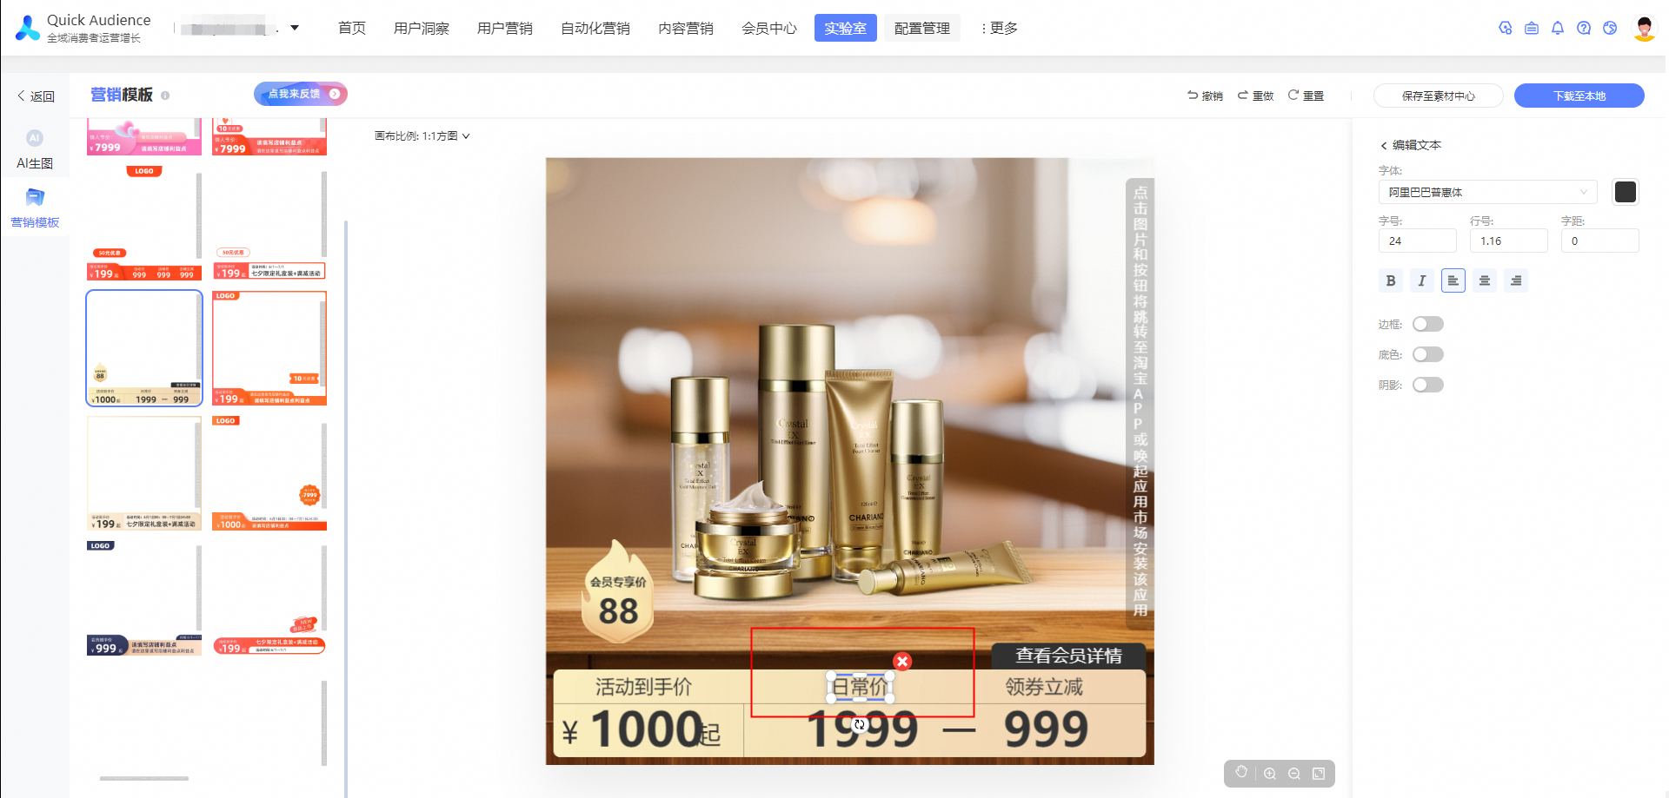The height and width of the screenshot is (798, 1669).
Task: Select the navy ¥999 template thumbnail
Action: click(x=144, y=598)
